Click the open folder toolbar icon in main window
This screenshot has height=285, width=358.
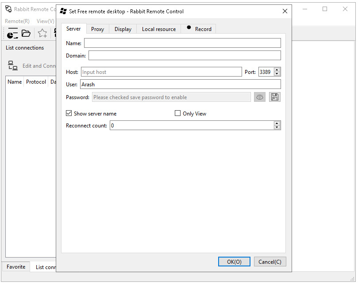click(26, 33)
